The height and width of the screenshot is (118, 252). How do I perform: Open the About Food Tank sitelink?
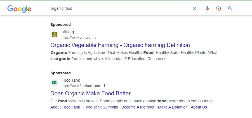tap(65, 107)
